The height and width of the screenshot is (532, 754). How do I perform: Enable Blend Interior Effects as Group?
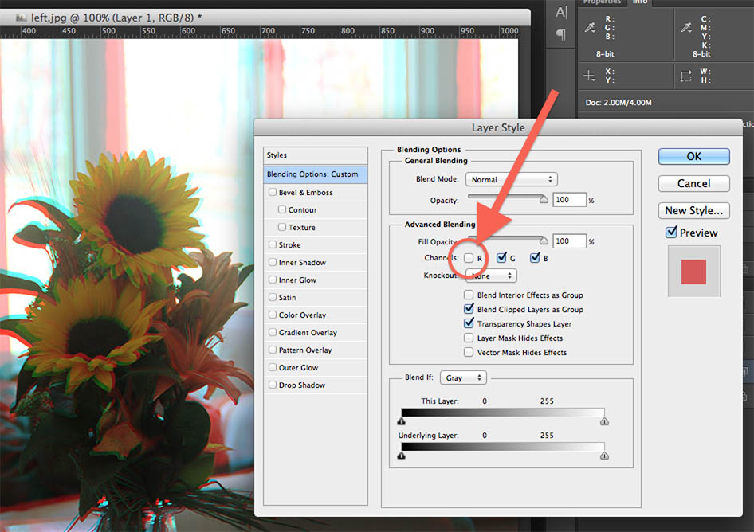pos(469,295)
